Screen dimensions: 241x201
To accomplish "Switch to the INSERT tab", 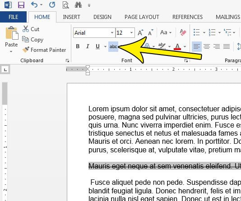I will pos(71,17).
